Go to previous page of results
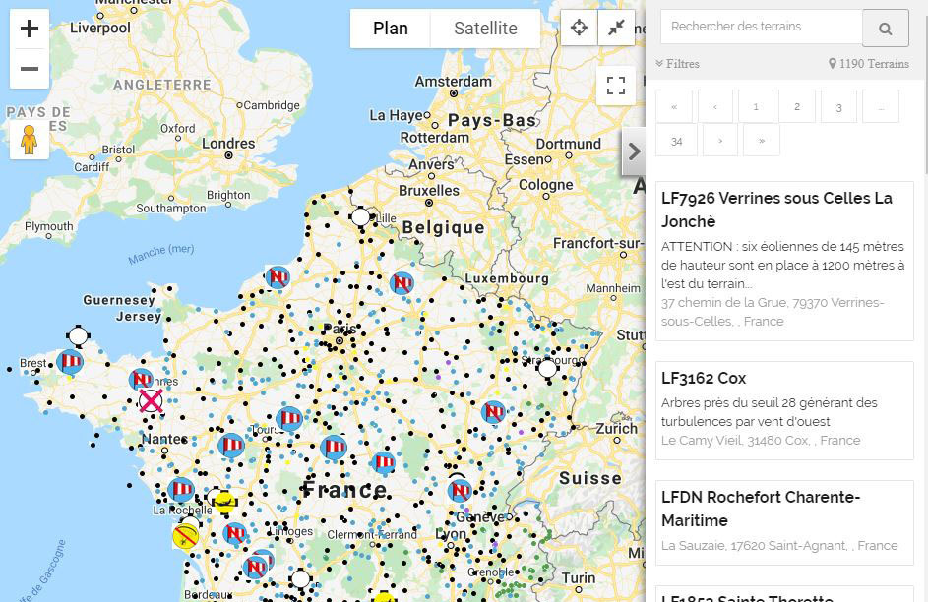 715,107
